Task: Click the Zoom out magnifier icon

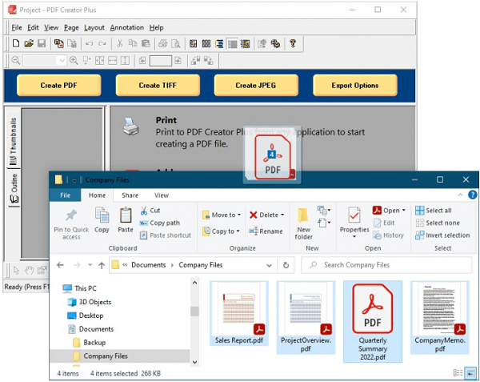Action: (16, 61)
